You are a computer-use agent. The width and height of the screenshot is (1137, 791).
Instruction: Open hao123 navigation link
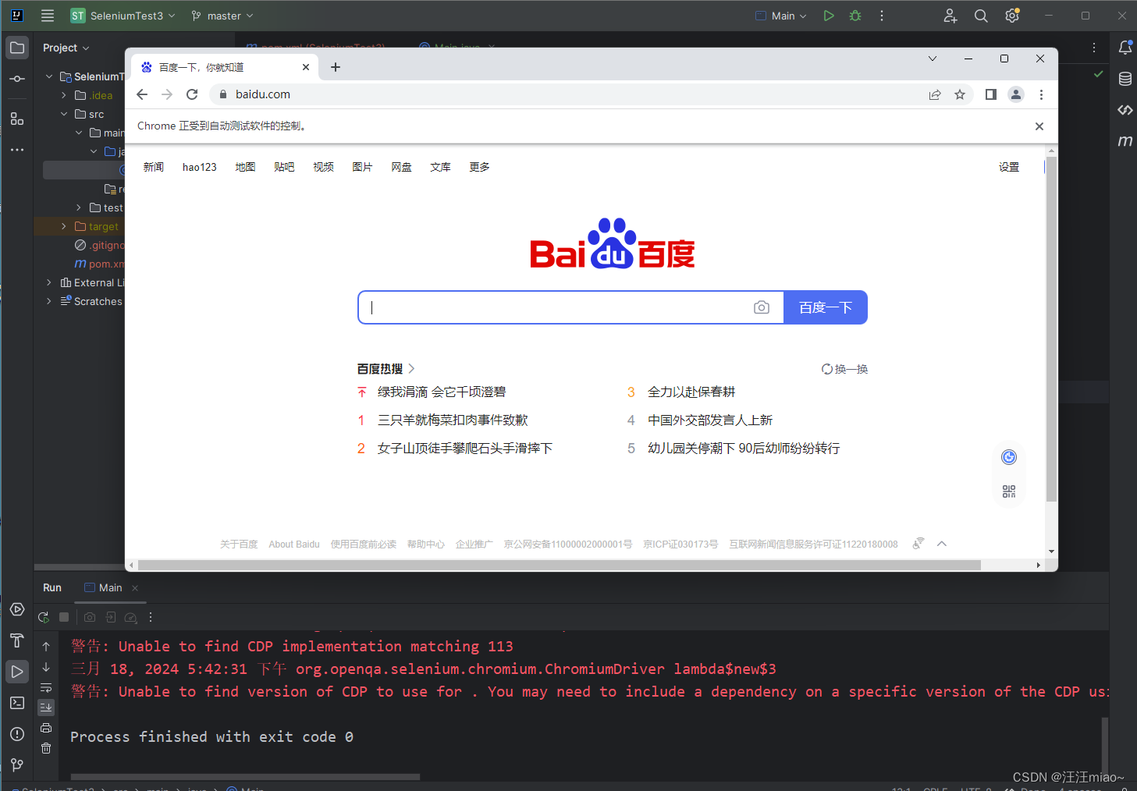(x=200, y=167)
